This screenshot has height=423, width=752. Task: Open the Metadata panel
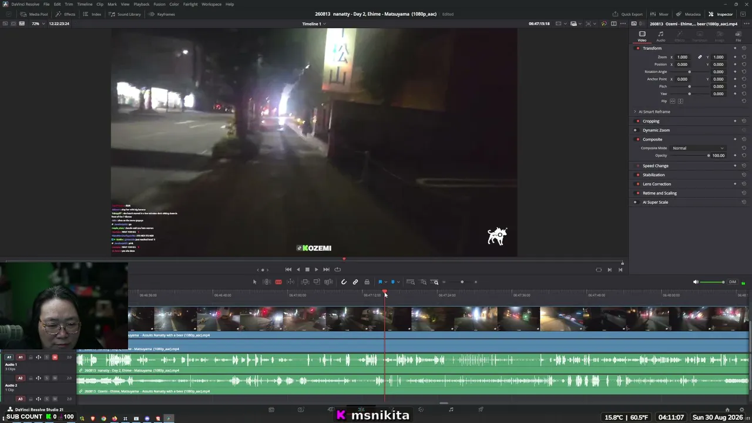click(x=689, y=14)
